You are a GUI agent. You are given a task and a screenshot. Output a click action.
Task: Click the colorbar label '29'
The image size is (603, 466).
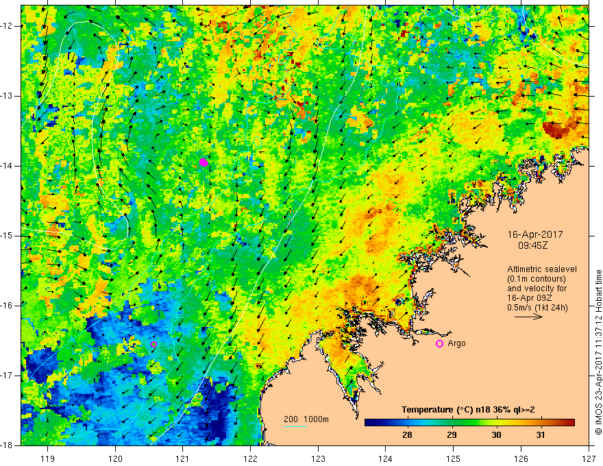(x=452, y=435)
